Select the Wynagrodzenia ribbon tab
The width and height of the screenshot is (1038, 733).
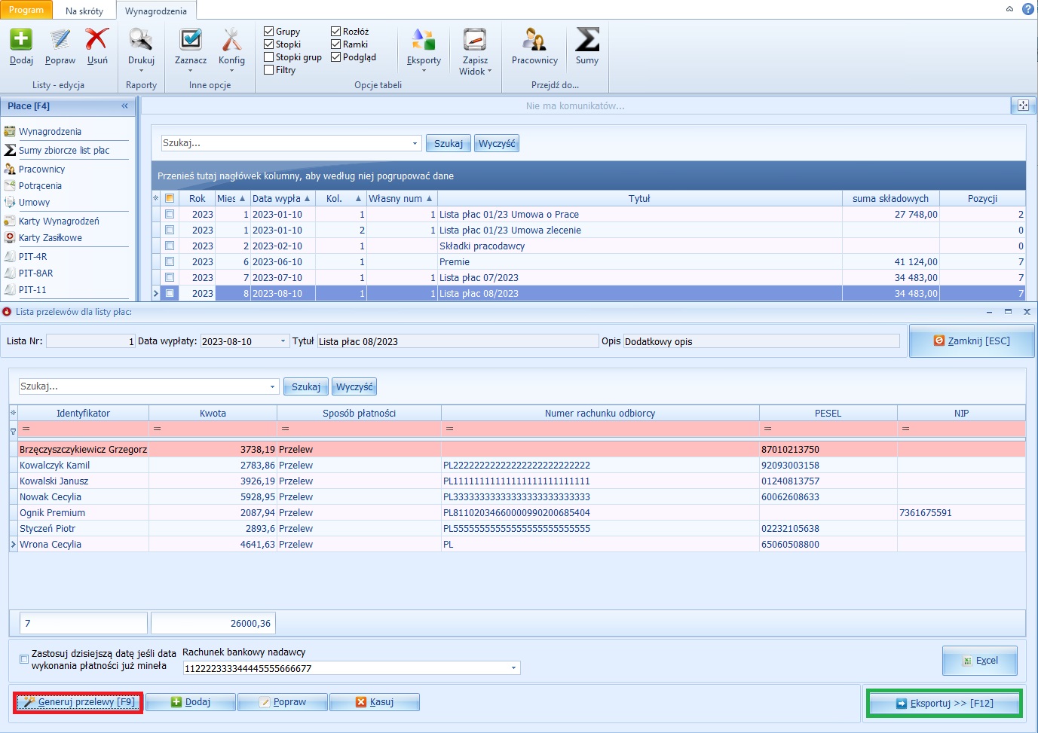point(156,11)
